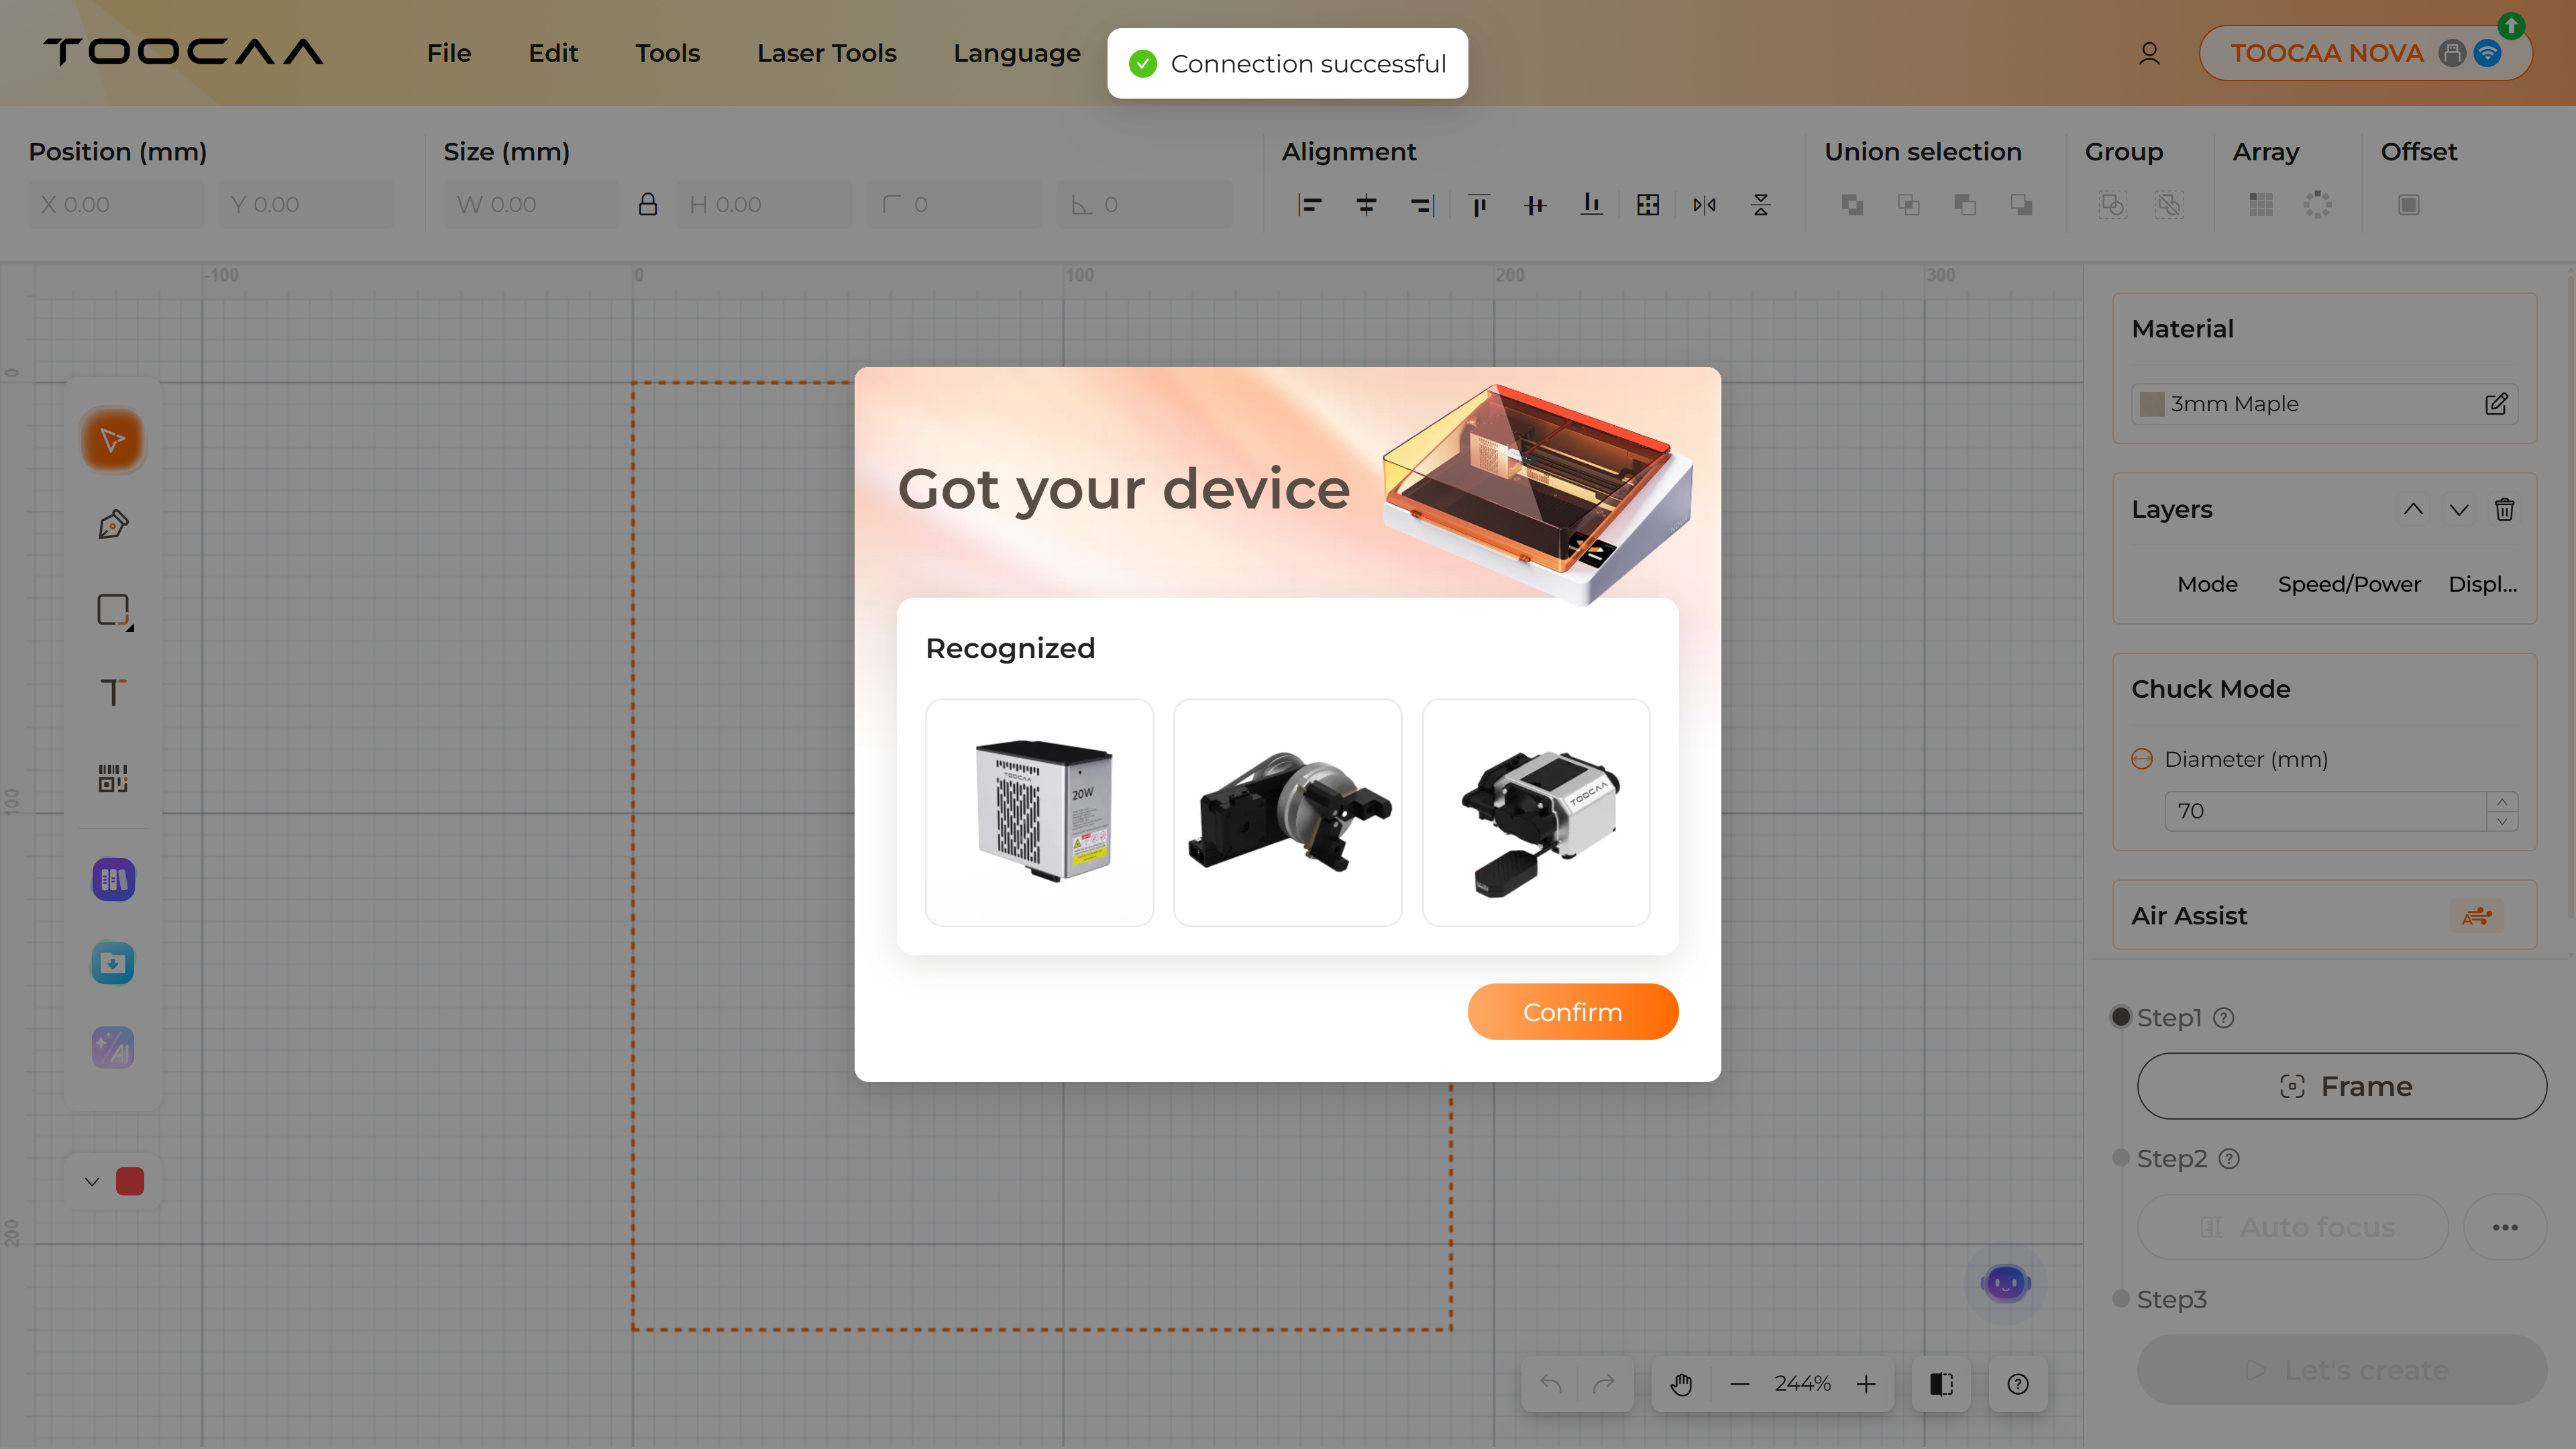Click the hand pan tool icon

pyautogui.click(x=1681, y=1384)
